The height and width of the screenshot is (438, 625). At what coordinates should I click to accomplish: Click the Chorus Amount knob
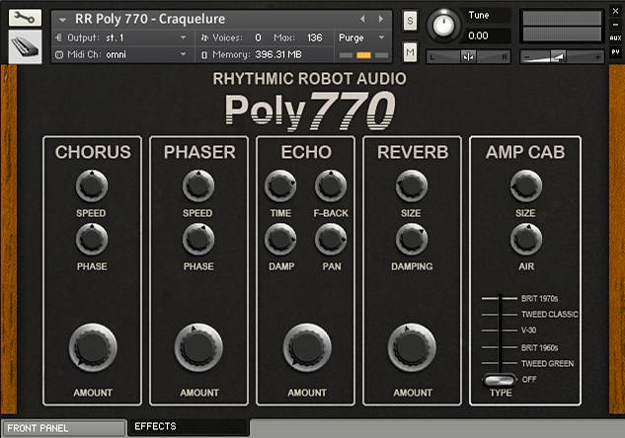click(x=93, y=347)
